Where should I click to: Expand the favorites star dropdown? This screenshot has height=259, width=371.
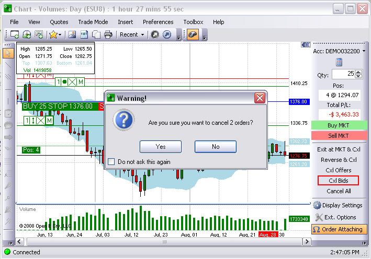(x=55, y=35)
